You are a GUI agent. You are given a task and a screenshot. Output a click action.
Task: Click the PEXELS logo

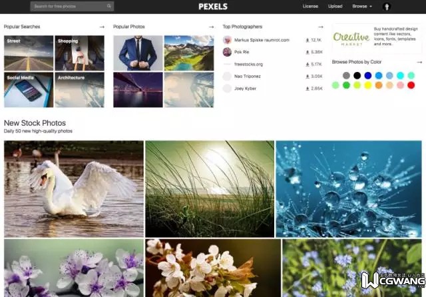(x=213, y=6)
